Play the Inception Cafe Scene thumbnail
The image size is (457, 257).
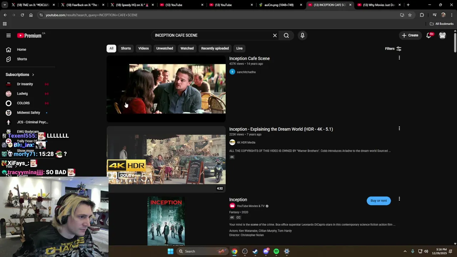coord(166,89)
